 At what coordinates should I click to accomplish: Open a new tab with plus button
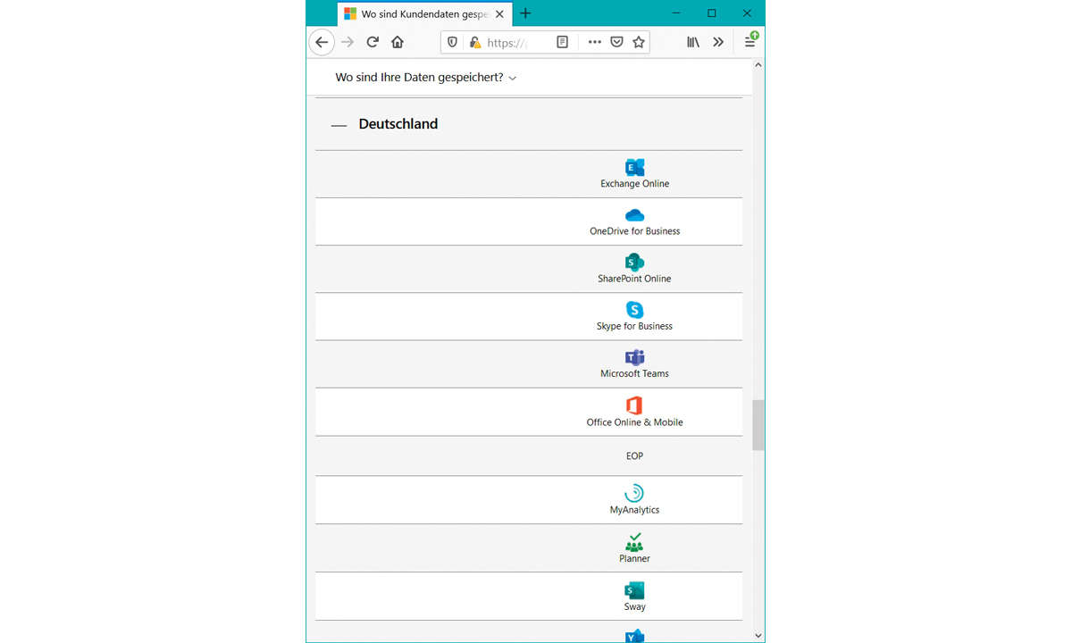[525, 13]
